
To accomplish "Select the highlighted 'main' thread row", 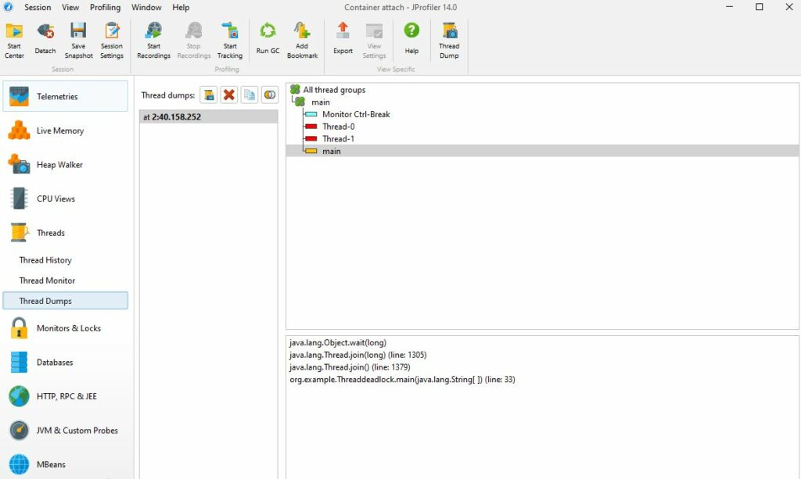I will pos(543,151).
